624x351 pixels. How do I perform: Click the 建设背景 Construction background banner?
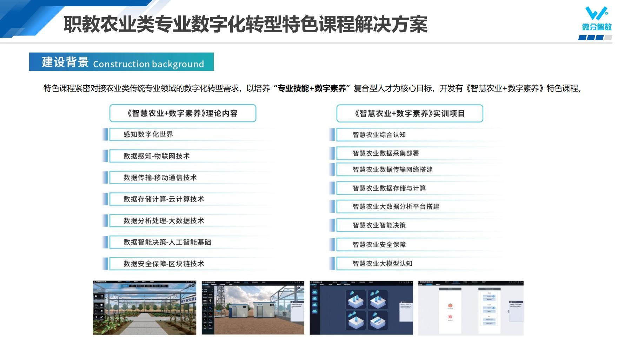click(x=121, y=62)
